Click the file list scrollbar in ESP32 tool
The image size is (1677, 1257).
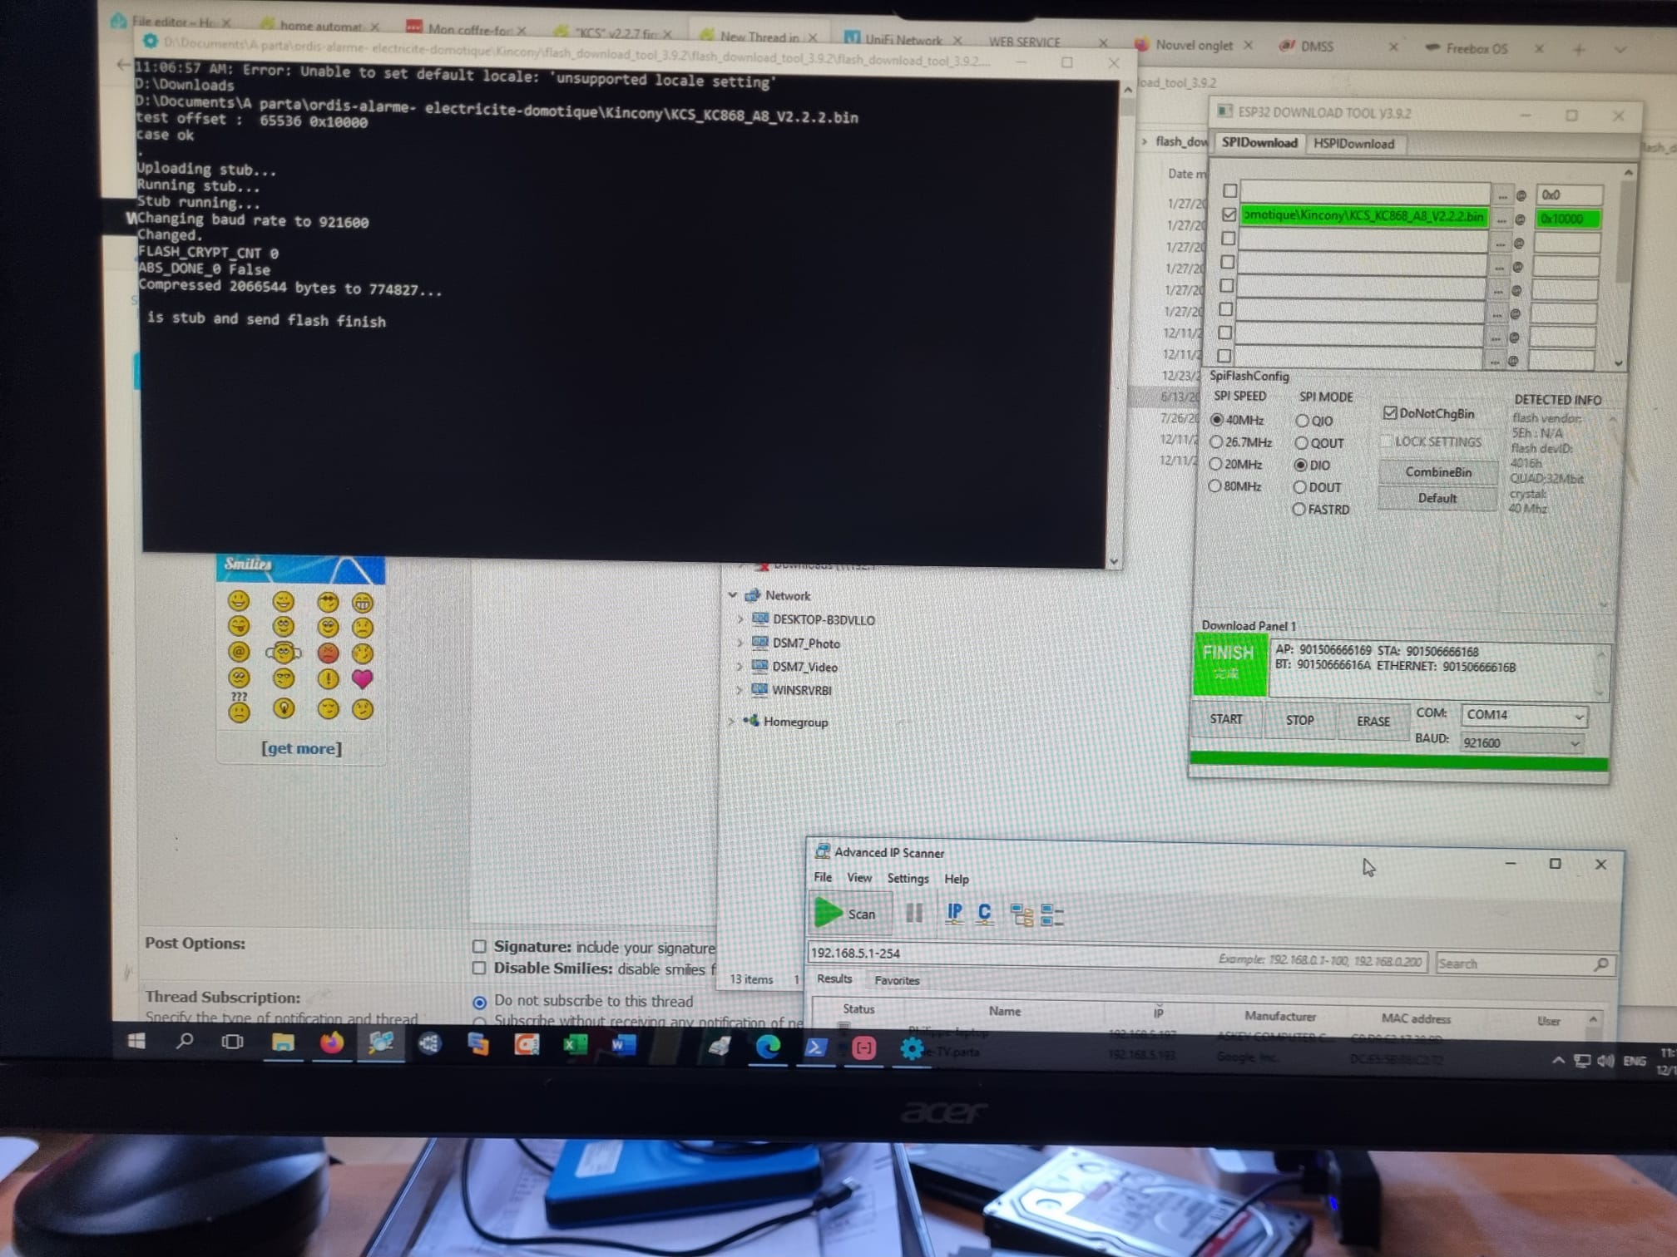(1622, 266)
